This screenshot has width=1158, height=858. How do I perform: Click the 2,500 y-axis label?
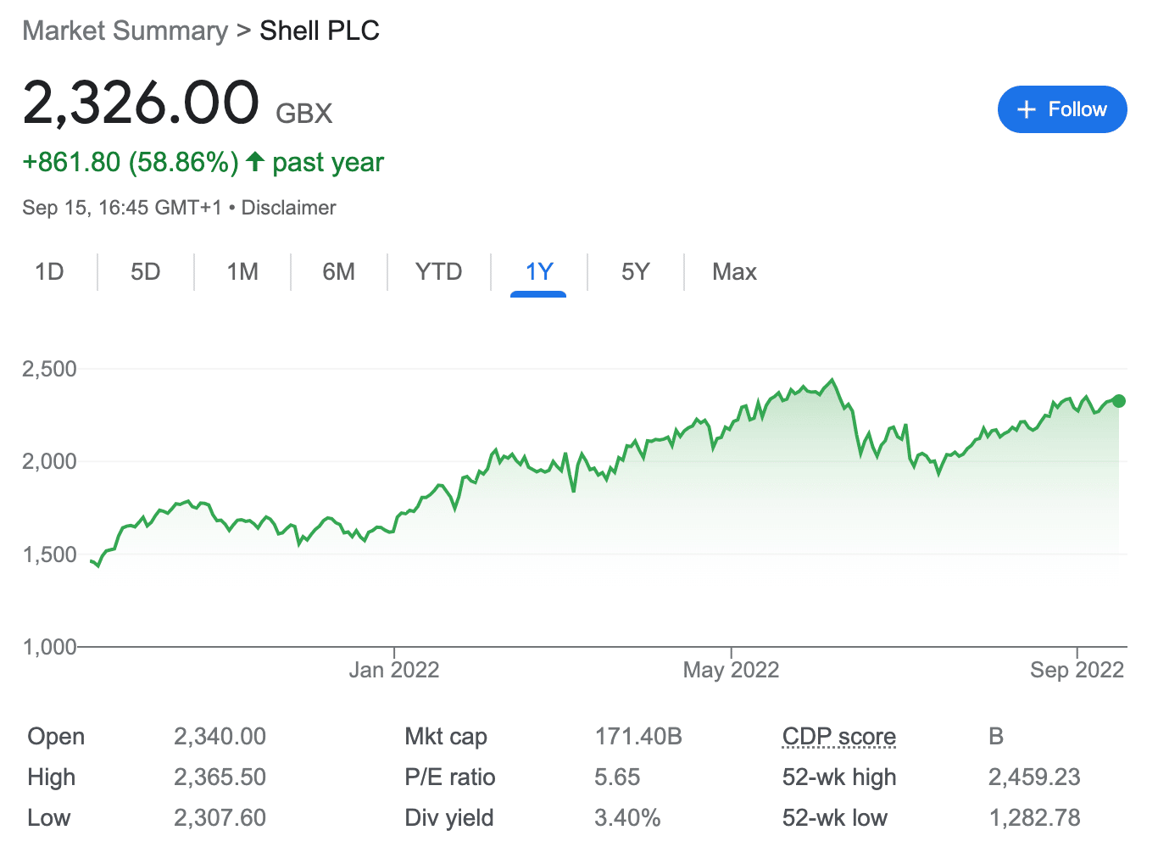pos(49,370)
